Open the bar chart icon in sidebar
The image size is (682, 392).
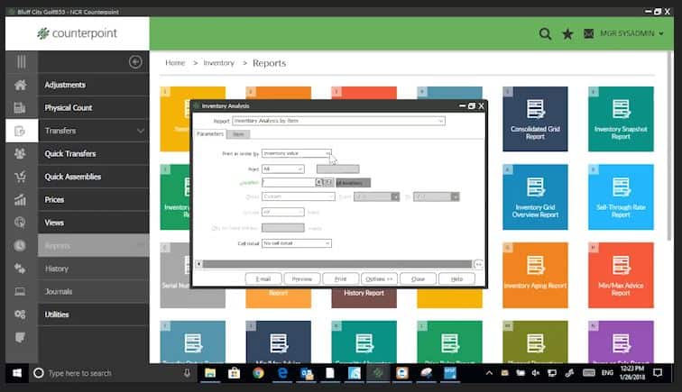click(x=20, y=199)
